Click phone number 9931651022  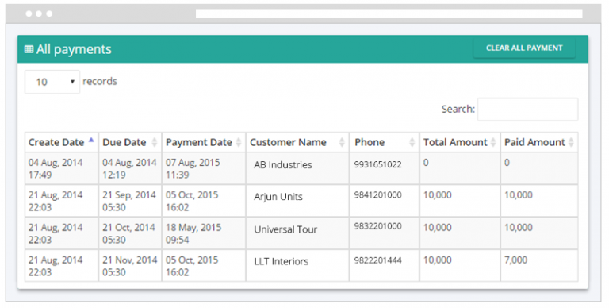pos(377,164)
